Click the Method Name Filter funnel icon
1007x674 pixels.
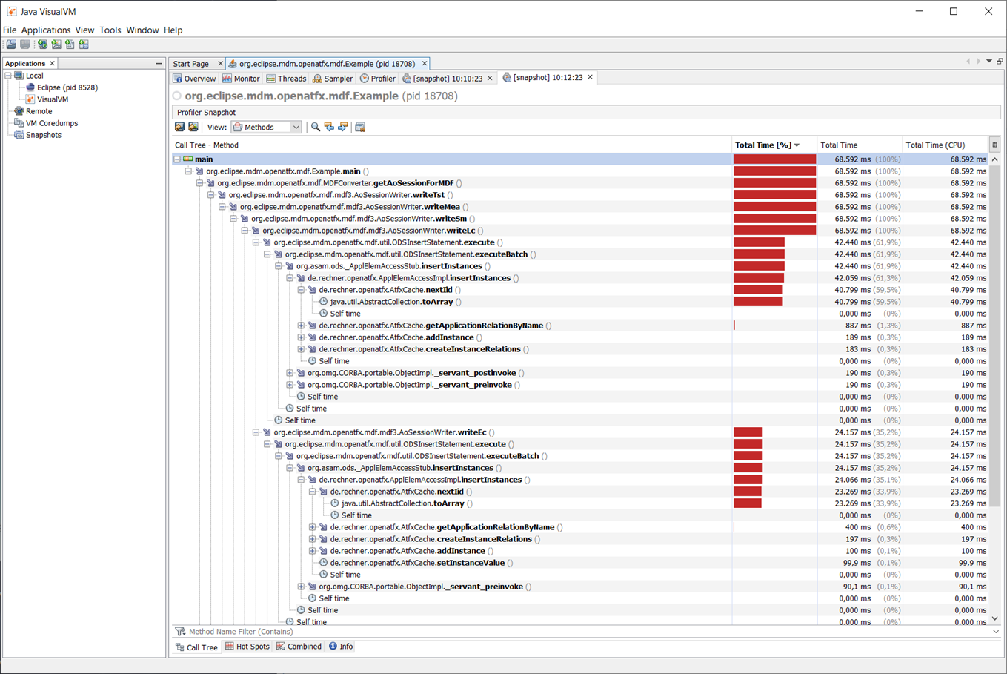180,632
